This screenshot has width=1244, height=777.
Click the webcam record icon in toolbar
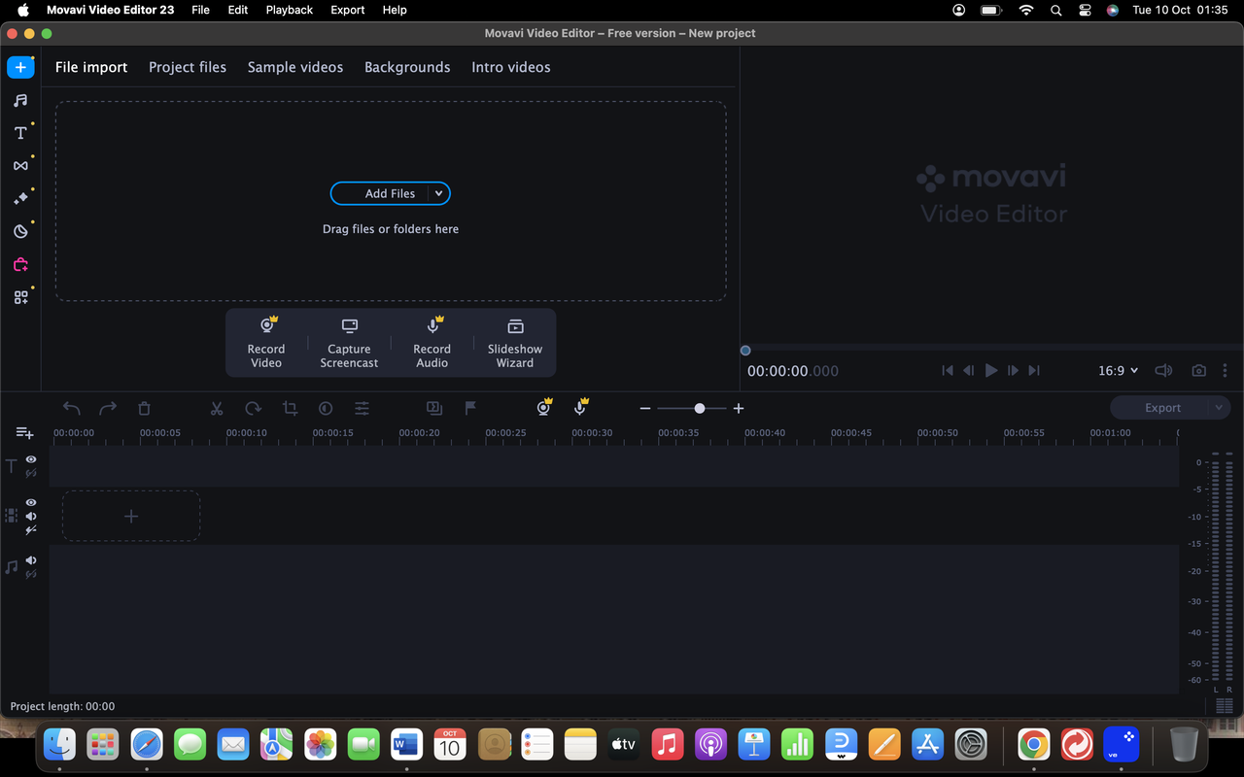(x=544, y=408)
